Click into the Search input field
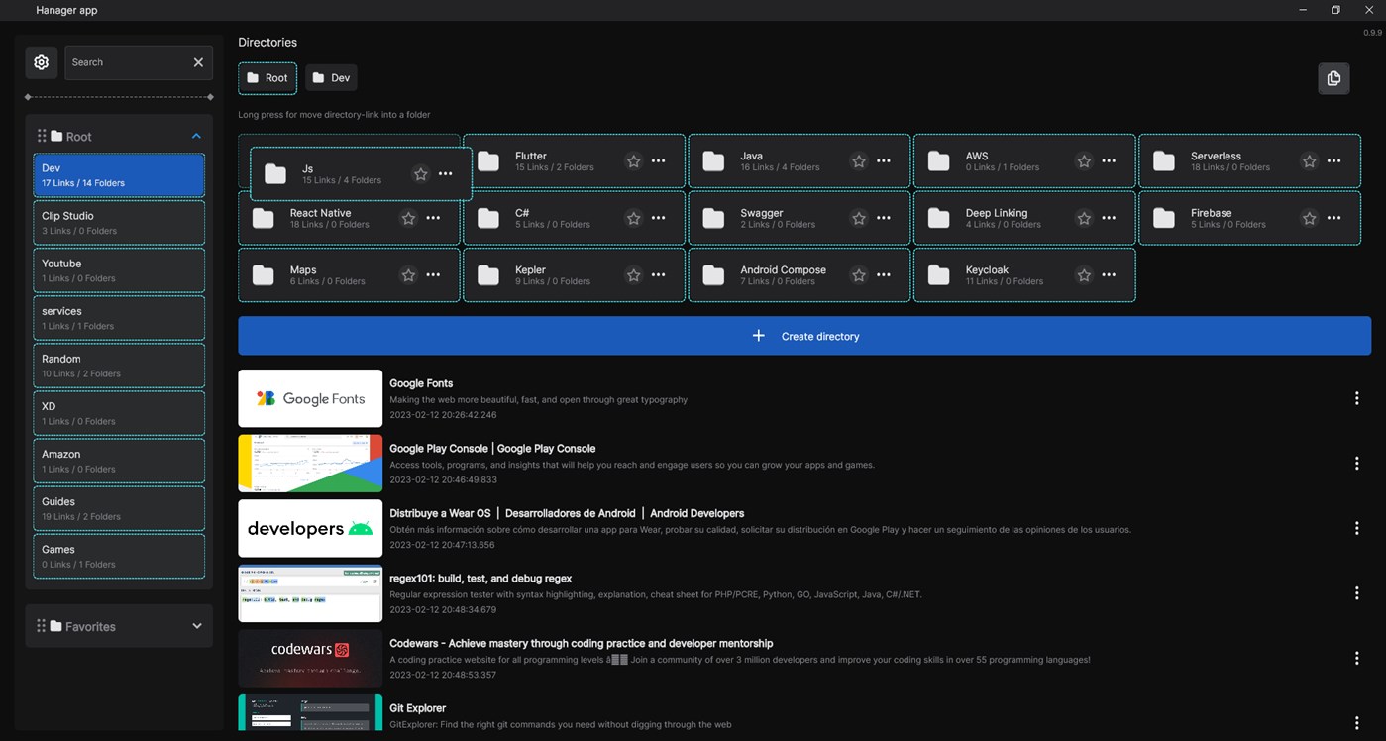This screenshot has height=741, width=1386. (129, 62)
